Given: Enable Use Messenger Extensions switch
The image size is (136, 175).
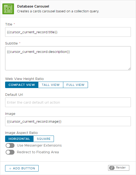Looking at the screenshot, I should [x=10, y=145].
